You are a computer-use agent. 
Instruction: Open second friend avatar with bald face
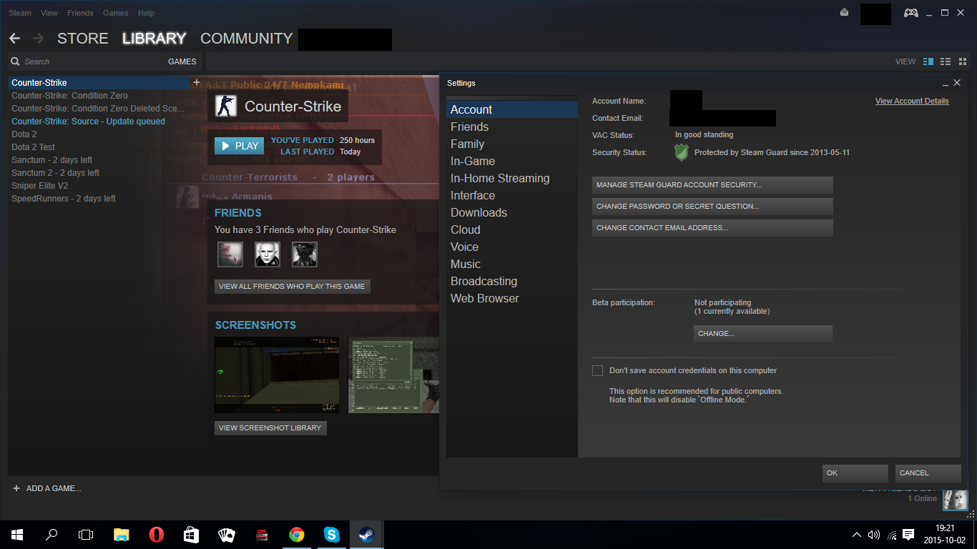pos(267,254)
